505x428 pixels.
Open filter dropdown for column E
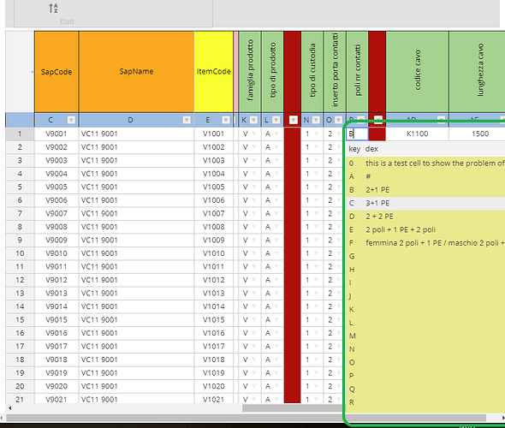226,120
